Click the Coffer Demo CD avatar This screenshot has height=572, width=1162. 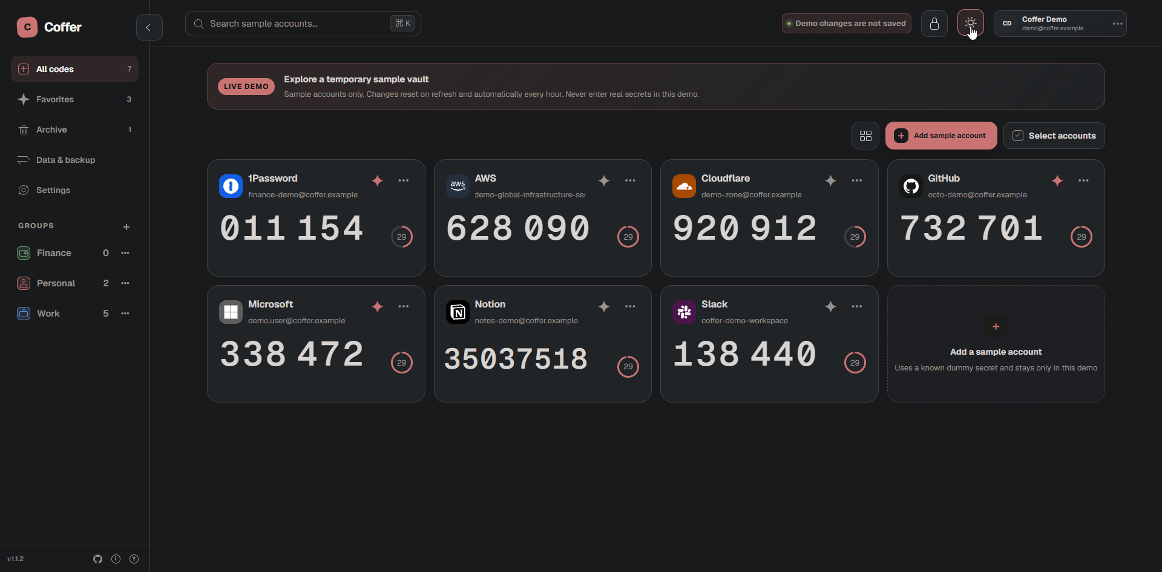[x=1007, y=24]
